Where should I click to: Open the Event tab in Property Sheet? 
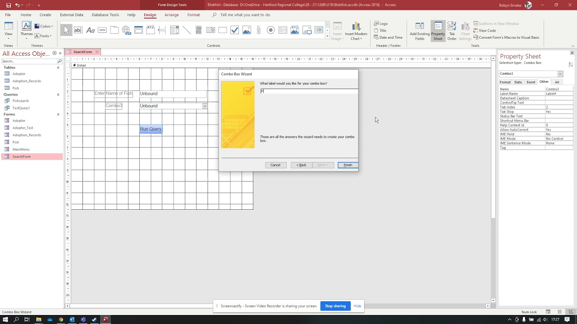(531, 82)
